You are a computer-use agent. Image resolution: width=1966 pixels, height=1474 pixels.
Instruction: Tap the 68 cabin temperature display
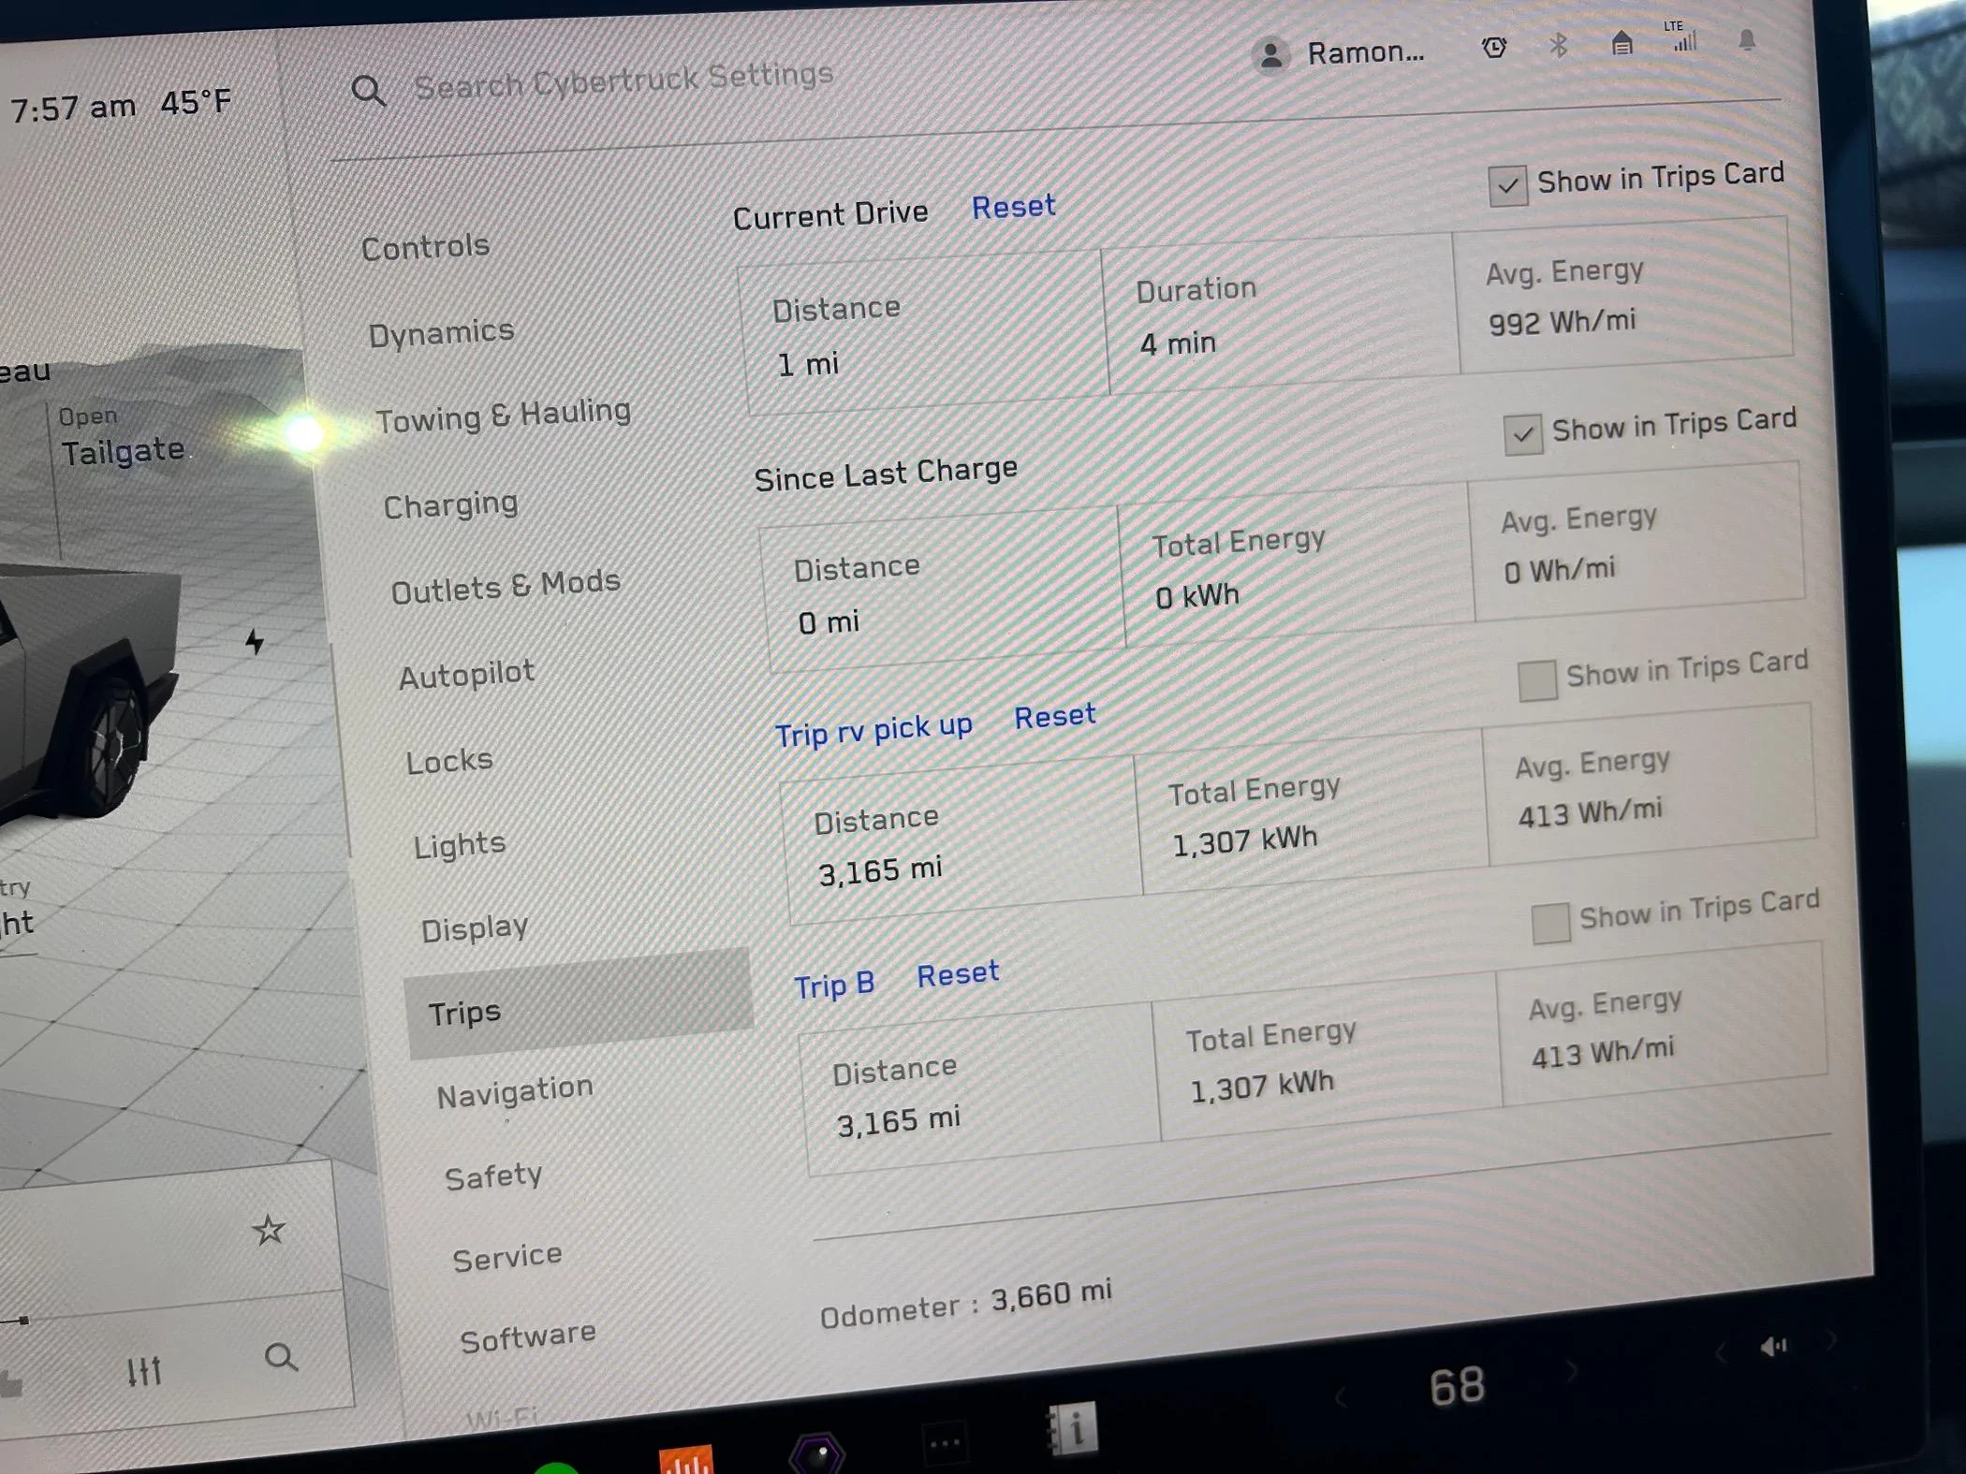[x=1457, y=1386]
